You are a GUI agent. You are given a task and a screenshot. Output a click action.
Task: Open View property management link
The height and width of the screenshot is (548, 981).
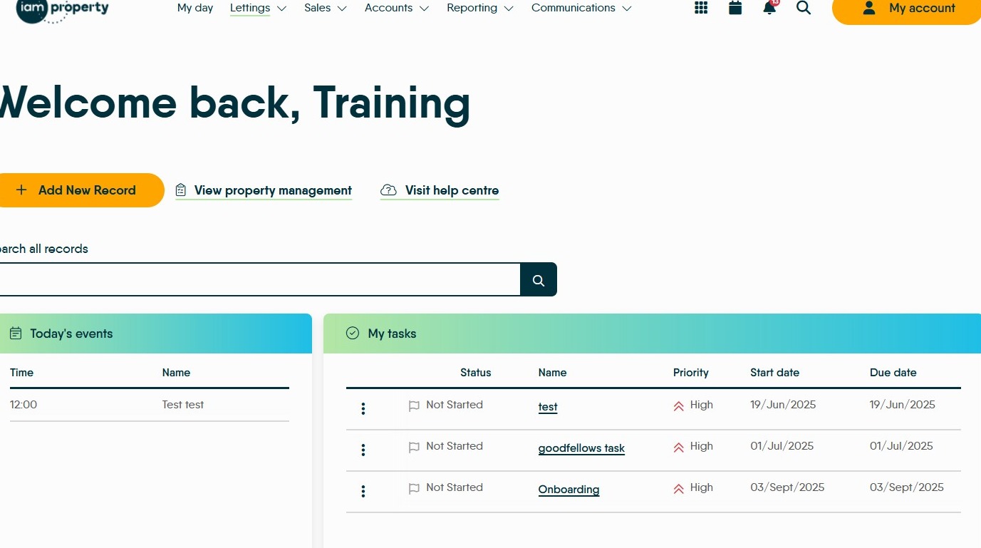coord(264,190)
